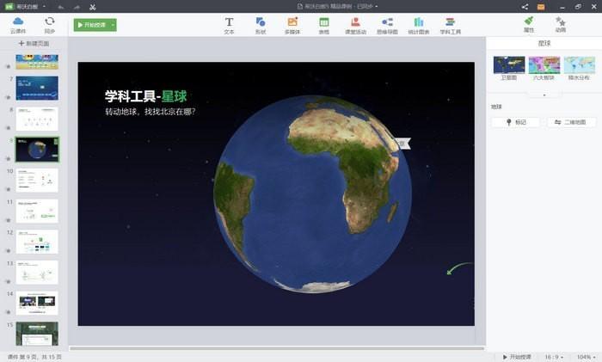
Task: Switch to the 属性 properties tab
Action: [529, 24]
